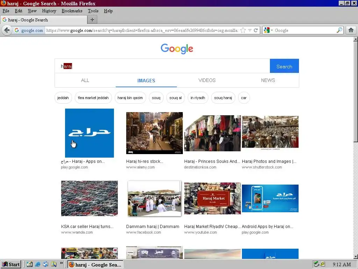
Task: Click the browser Back arrow button
Action: click(7, 30)
